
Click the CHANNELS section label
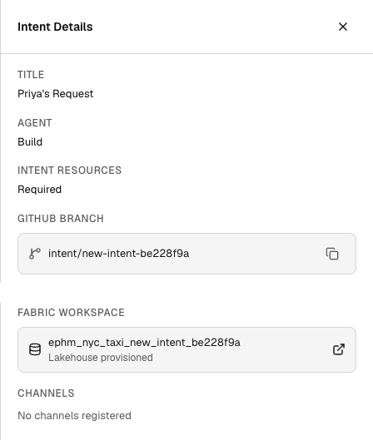click(x=46, y=393)
